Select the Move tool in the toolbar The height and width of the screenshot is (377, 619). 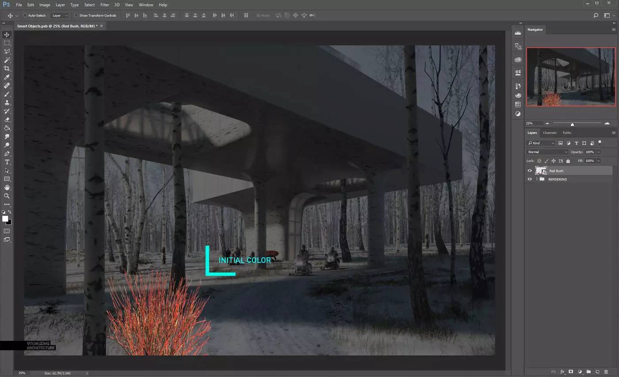7,34
